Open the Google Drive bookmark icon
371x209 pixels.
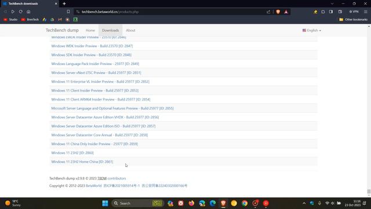[52, 19]
